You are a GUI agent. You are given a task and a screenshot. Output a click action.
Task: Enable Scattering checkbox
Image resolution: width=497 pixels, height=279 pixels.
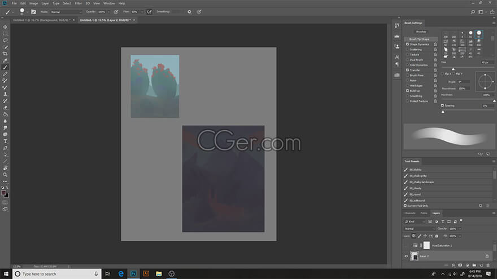tap(407, 50)
